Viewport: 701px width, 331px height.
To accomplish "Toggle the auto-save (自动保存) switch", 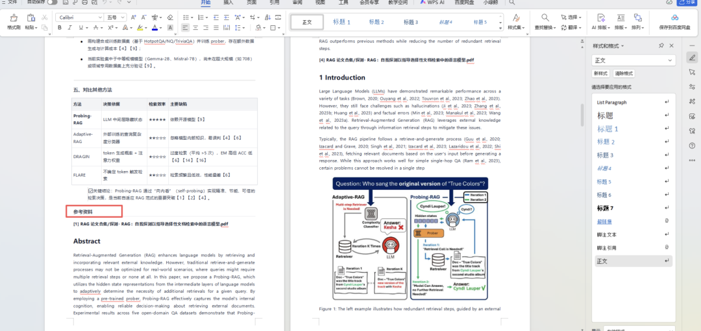I will point(53,2).
